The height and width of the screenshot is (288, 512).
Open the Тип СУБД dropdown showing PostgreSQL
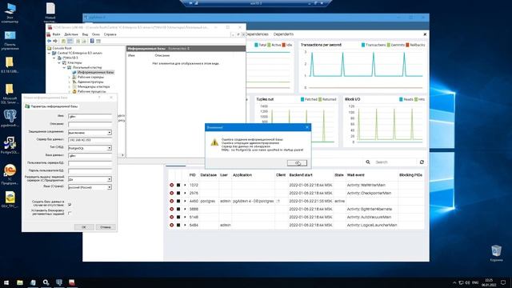point(110,148)
